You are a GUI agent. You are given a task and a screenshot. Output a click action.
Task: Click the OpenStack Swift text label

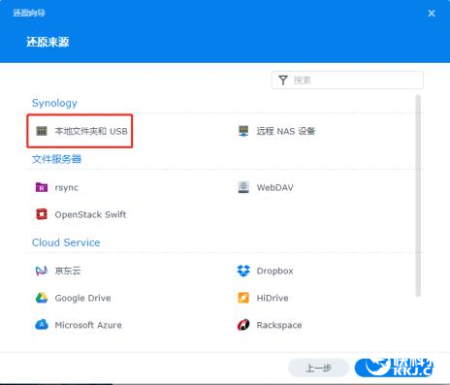click(x=90, y=214)
